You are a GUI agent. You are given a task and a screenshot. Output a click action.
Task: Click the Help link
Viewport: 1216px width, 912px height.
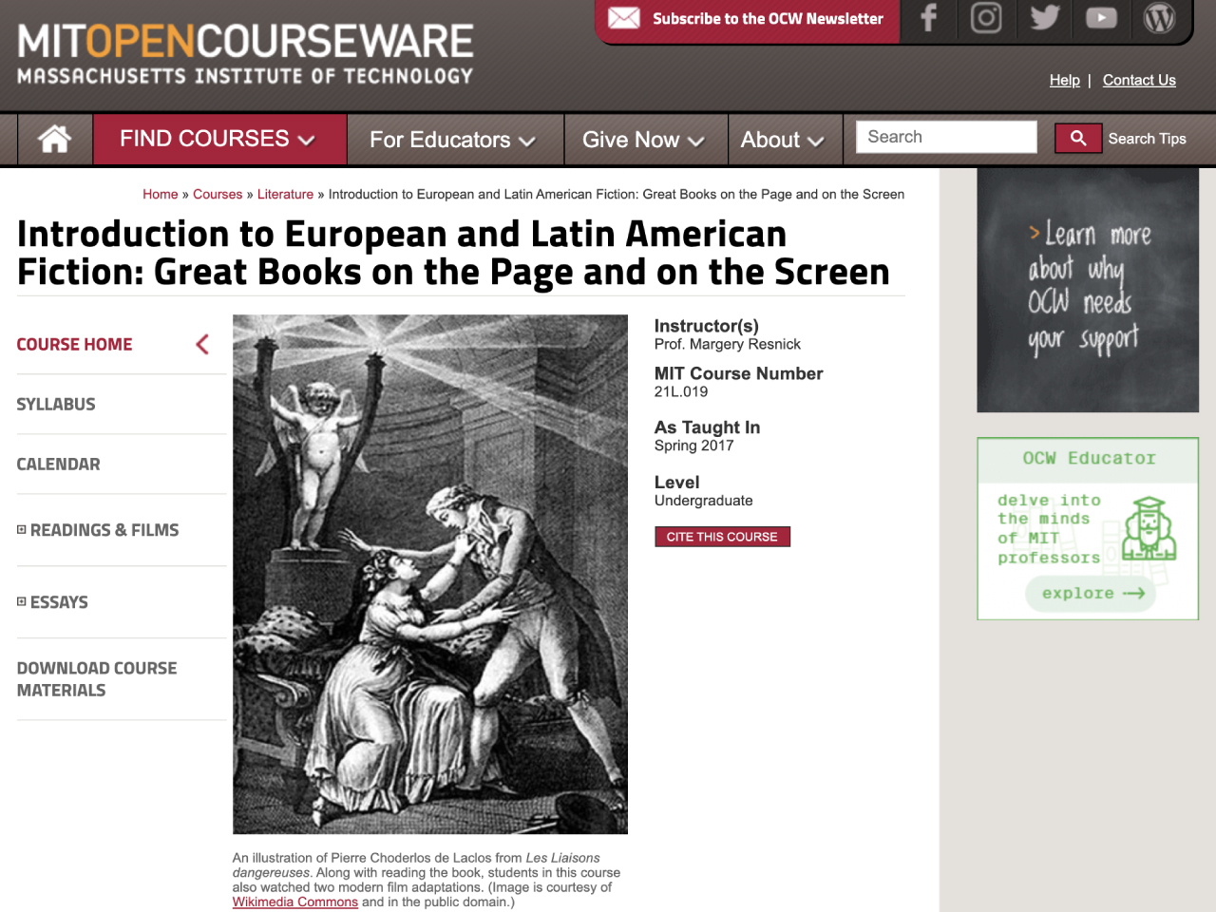[1064, 80]
